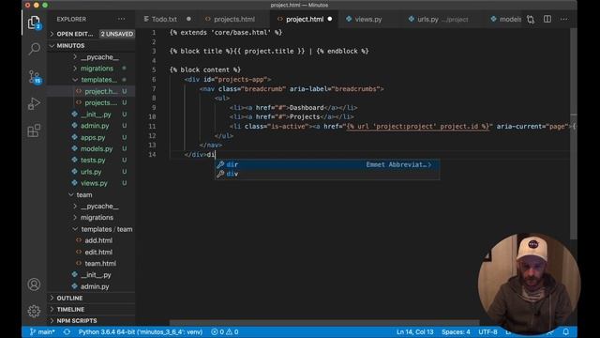Select the Python 3.6.4 interpreter status item

141,331
